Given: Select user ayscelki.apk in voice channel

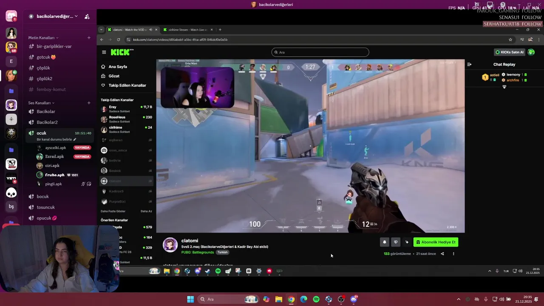Looking at the screenshot, I should [x=56, y=148].
